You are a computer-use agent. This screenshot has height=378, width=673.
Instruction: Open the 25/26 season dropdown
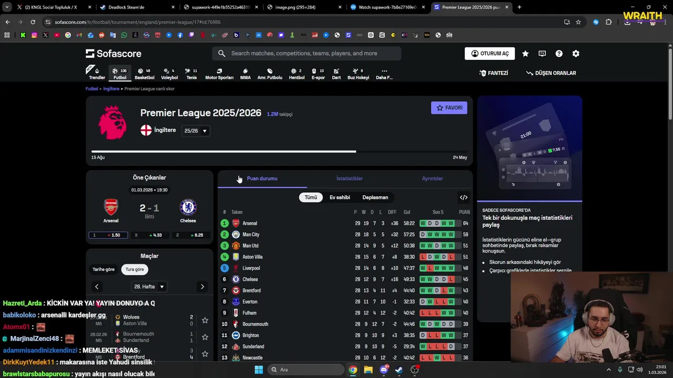[196, 131]
